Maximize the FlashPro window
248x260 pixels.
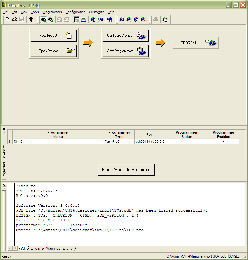(236, 5)
